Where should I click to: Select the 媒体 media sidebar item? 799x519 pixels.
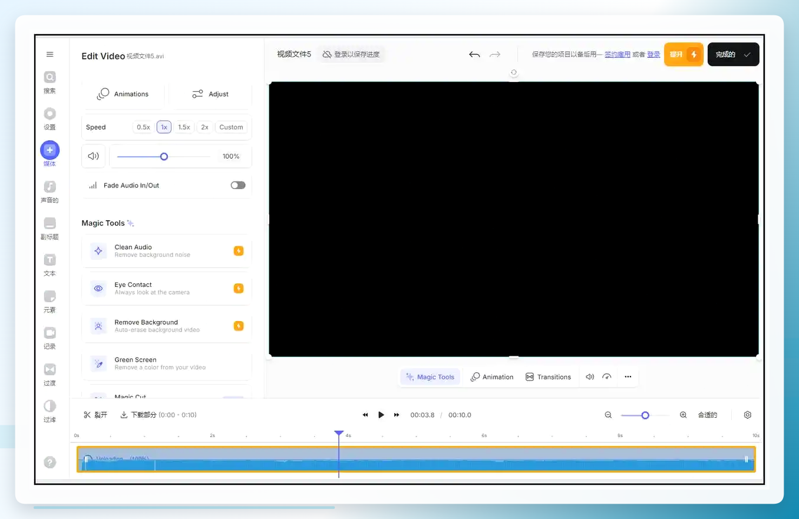(49, 154)
